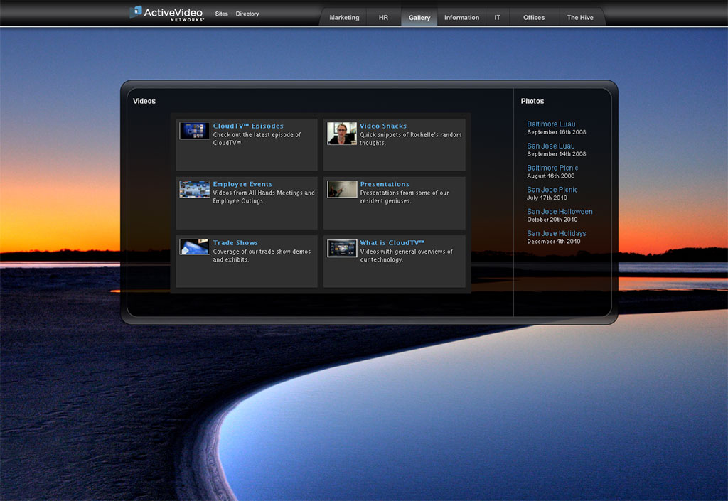
Task: Open the Trade Shows title link
Action: (x=235, y=242)
